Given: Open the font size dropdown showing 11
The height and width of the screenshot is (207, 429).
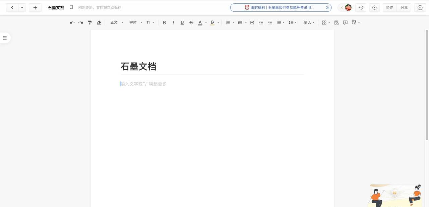Looking at the screenshot, I should coord(149,22).
